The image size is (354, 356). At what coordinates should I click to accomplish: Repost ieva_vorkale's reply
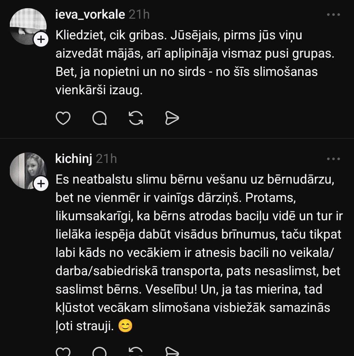click(136, 118)
